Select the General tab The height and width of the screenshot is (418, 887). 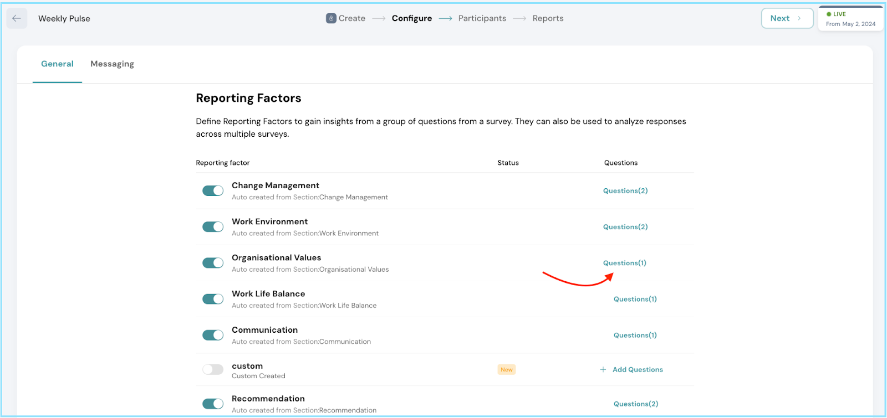(x=57, y=64)
